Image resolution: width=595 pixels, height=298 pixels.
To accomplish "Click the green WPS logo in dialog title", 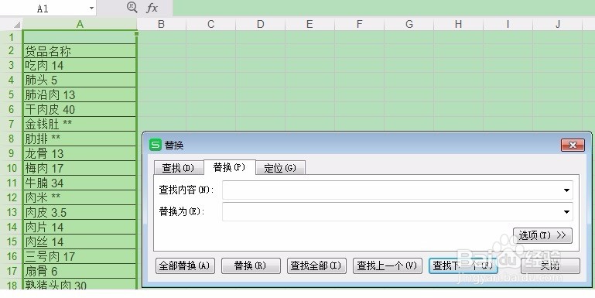I will 156,145.
